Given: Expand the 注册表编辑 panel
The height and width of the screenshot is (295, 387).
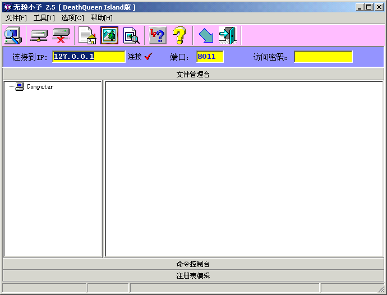Looking at the screenshot, I should (x=193, y=276).
